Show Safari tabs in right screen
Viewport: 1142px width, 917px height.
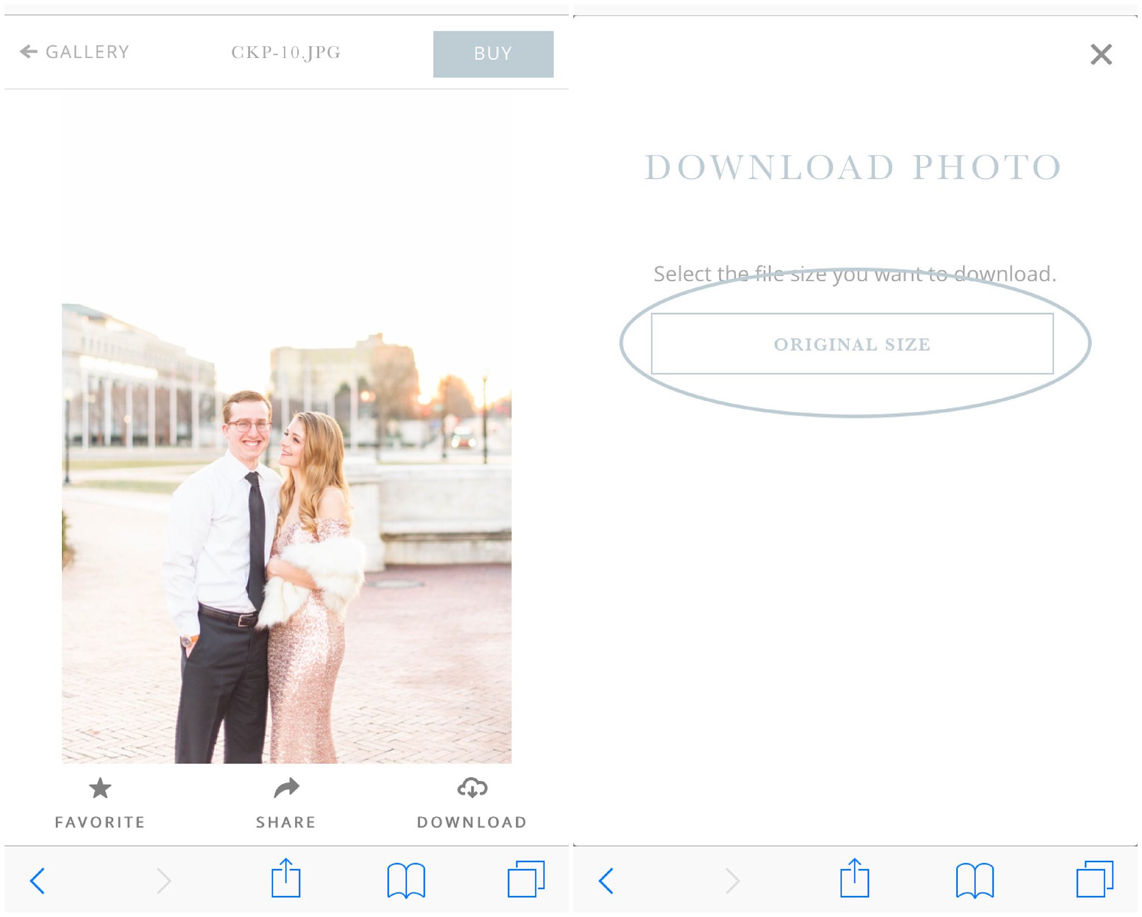click(x=1095, y=879)
